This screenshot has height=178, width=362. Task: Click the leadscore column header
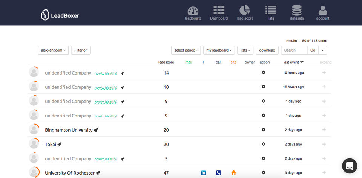click(x=166, y=62)
